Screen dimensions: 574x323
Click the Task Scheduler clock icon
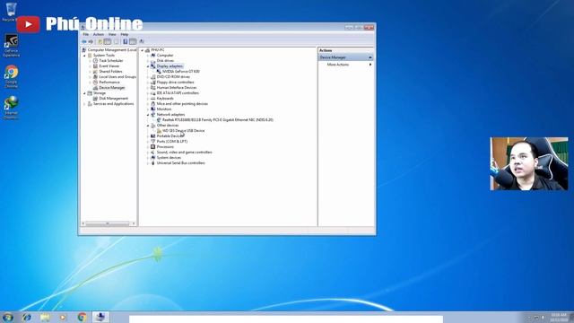[95, 61]
